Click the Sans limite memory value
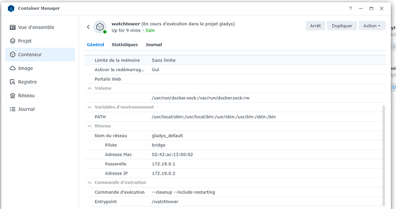 tap(164, 60)
